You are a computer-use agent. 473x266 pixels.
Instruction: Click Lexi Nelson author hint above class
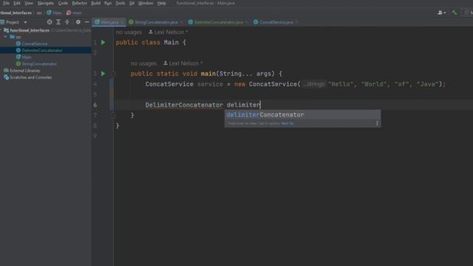tap(168, 32)
